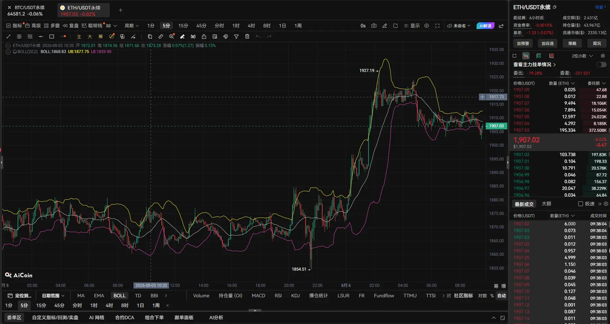Toggle 筹 chip display beside time axis
The height and width of the screenshot is (324, 610).
click(x=496, y=286)
